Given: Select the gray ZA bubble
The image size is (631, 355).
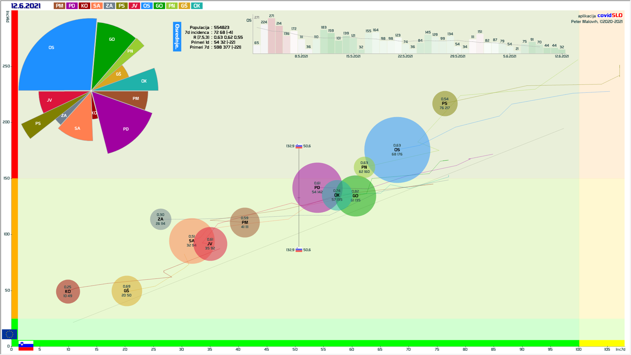Looking at the screenshot, I should pos(160,219).
